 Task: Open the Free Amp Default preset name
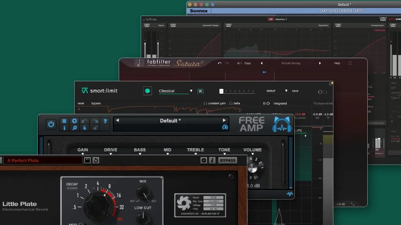170,121
